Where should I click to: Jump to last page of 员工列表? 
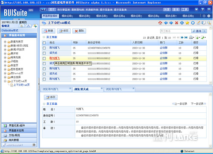click(186, 37)
